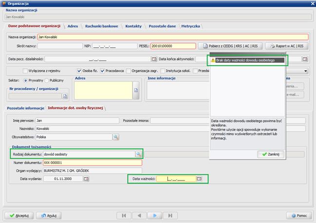Click Data wydania date field
This screenshot has width=316, height=223.
coord(63,179)
